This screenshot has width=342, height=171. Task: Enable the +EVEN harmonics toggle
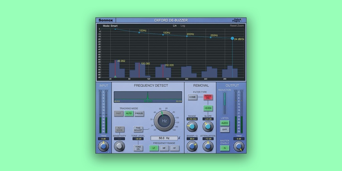pyautogui.click(x=208, y=108)
